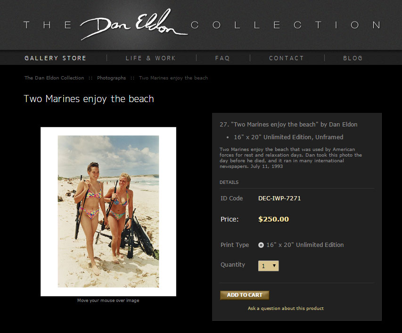Click the Dan Eldon signature logo

pyautogui.click(x=134, y=24)
